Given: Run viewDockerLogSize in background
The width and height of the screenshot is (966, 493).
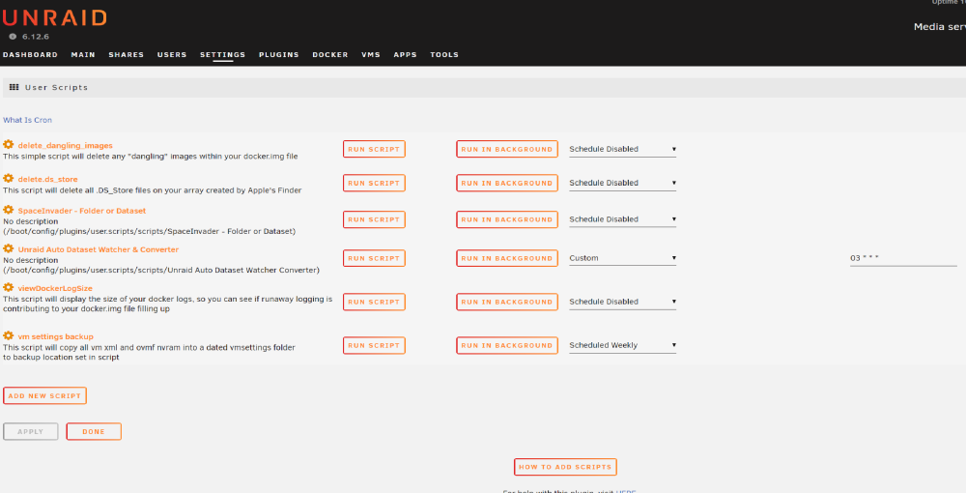Looking at the screenshot, I should coord(507,302).
